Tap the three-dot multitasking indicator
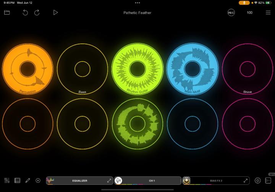 point(137,3)
